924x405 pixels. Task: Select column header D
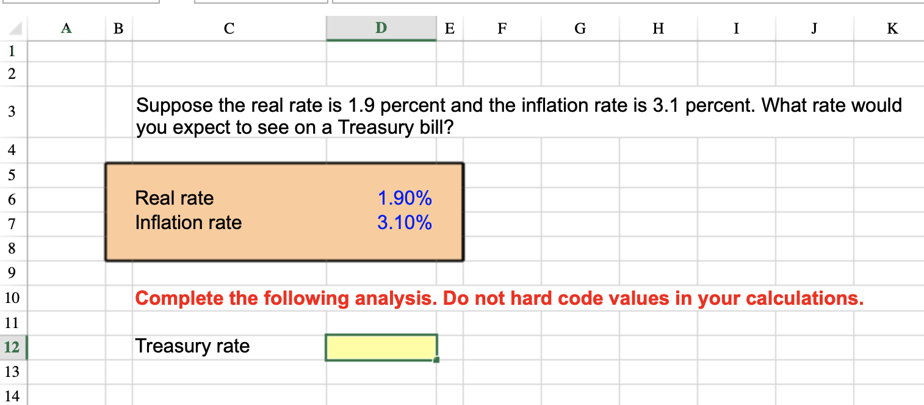tap(381, 28)
